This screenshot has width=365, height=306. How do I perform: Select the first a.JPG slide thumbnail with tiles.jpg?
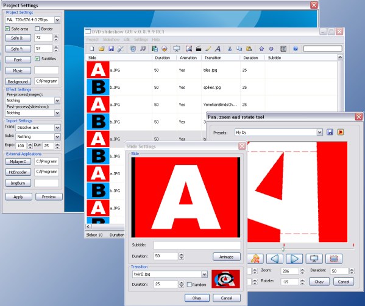(98, 70)
